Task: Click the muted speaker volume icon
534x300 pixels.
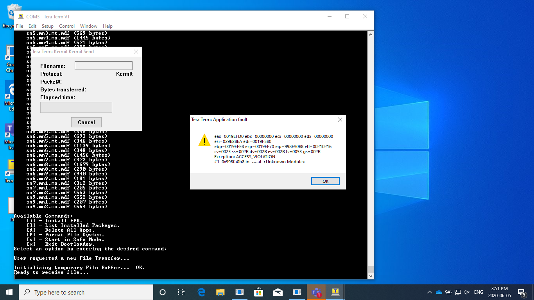Action: (x=467, y=292)
